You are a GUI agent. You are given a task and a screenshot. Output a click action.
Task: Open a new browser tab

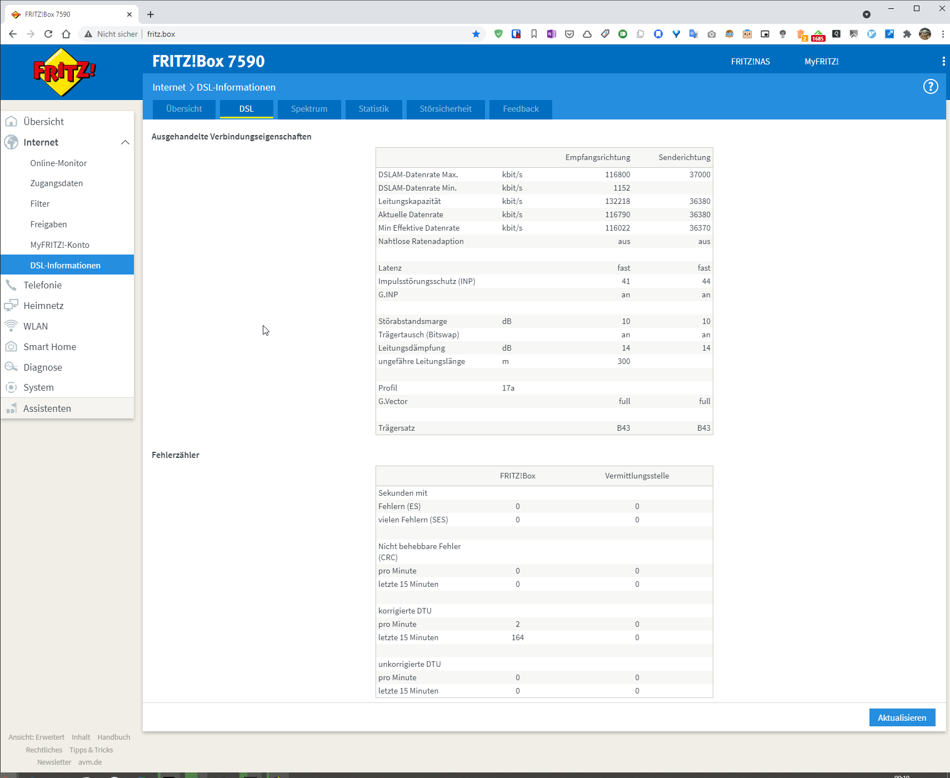[x=151, y=14]
